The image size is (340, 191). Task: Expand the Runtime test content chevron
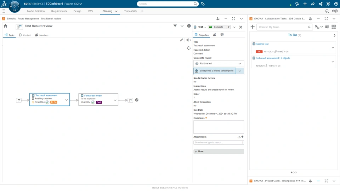click(x=240, y=64)
